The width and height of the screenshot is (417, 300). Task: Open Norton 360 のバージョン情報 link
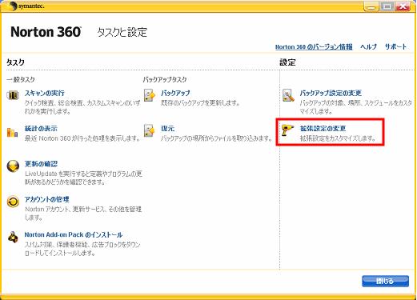[314, 47]
